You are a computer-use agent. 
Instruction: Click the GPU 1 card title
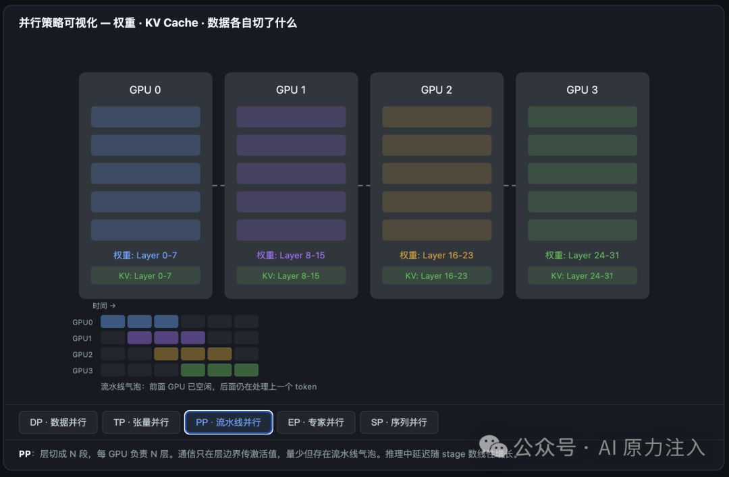tap(291, 90)
